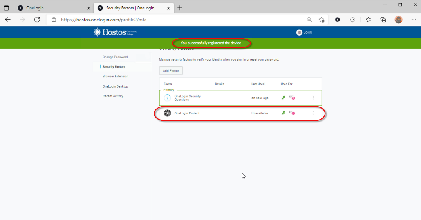Select Browser Extension in the sidebar

click(116, 77)
